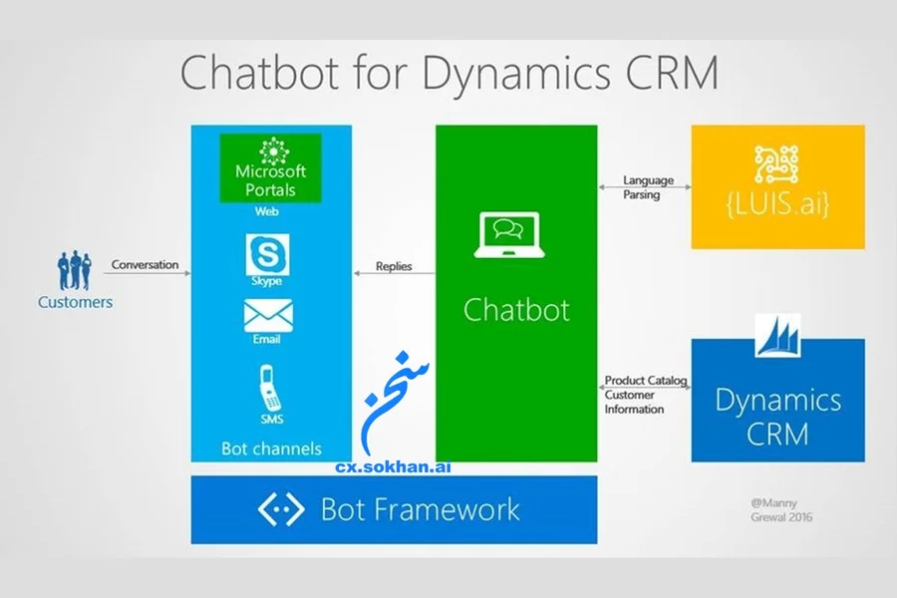Click the Dynamics CRM text label
897x598 pixels.
click(777, 417)
